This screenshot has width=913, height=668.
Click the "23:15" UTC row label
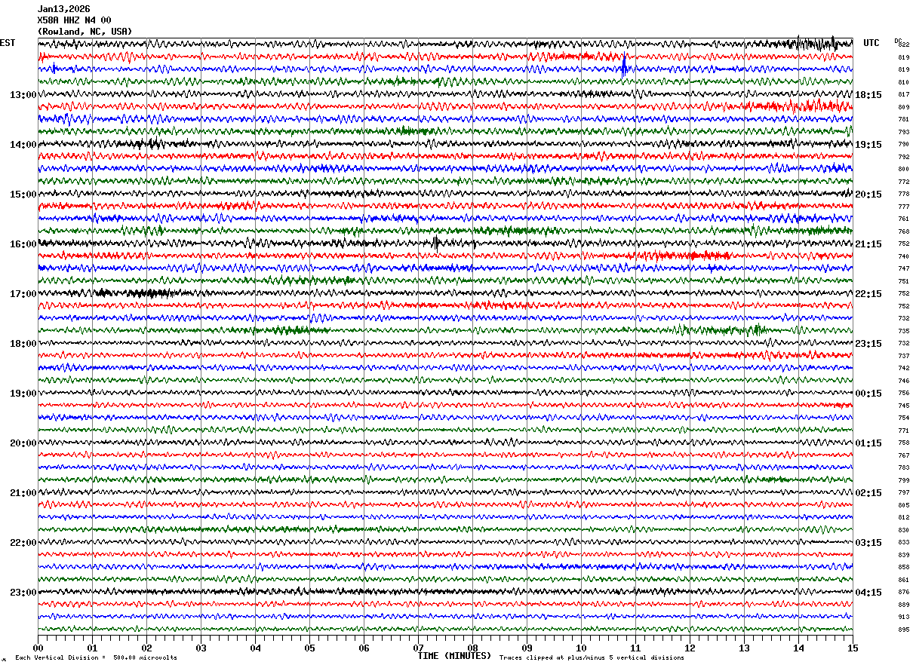868,344
